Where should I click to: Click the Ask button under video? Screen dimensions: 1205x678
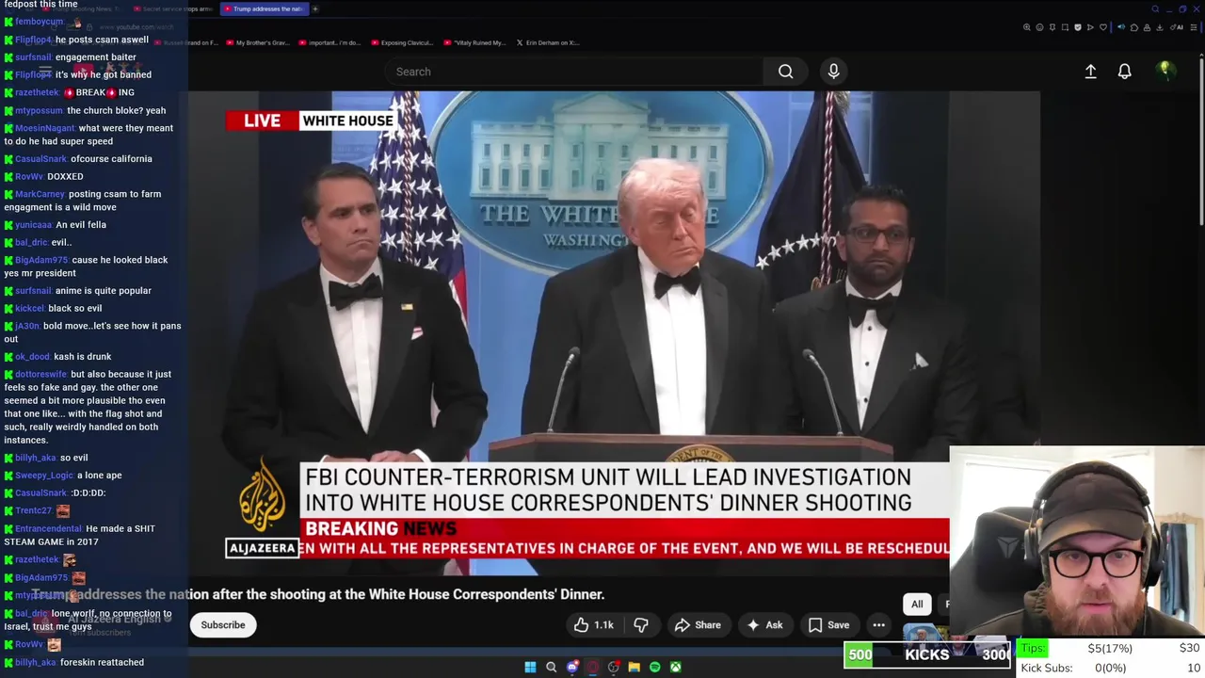pyautogui.click(x=763, y=625)
